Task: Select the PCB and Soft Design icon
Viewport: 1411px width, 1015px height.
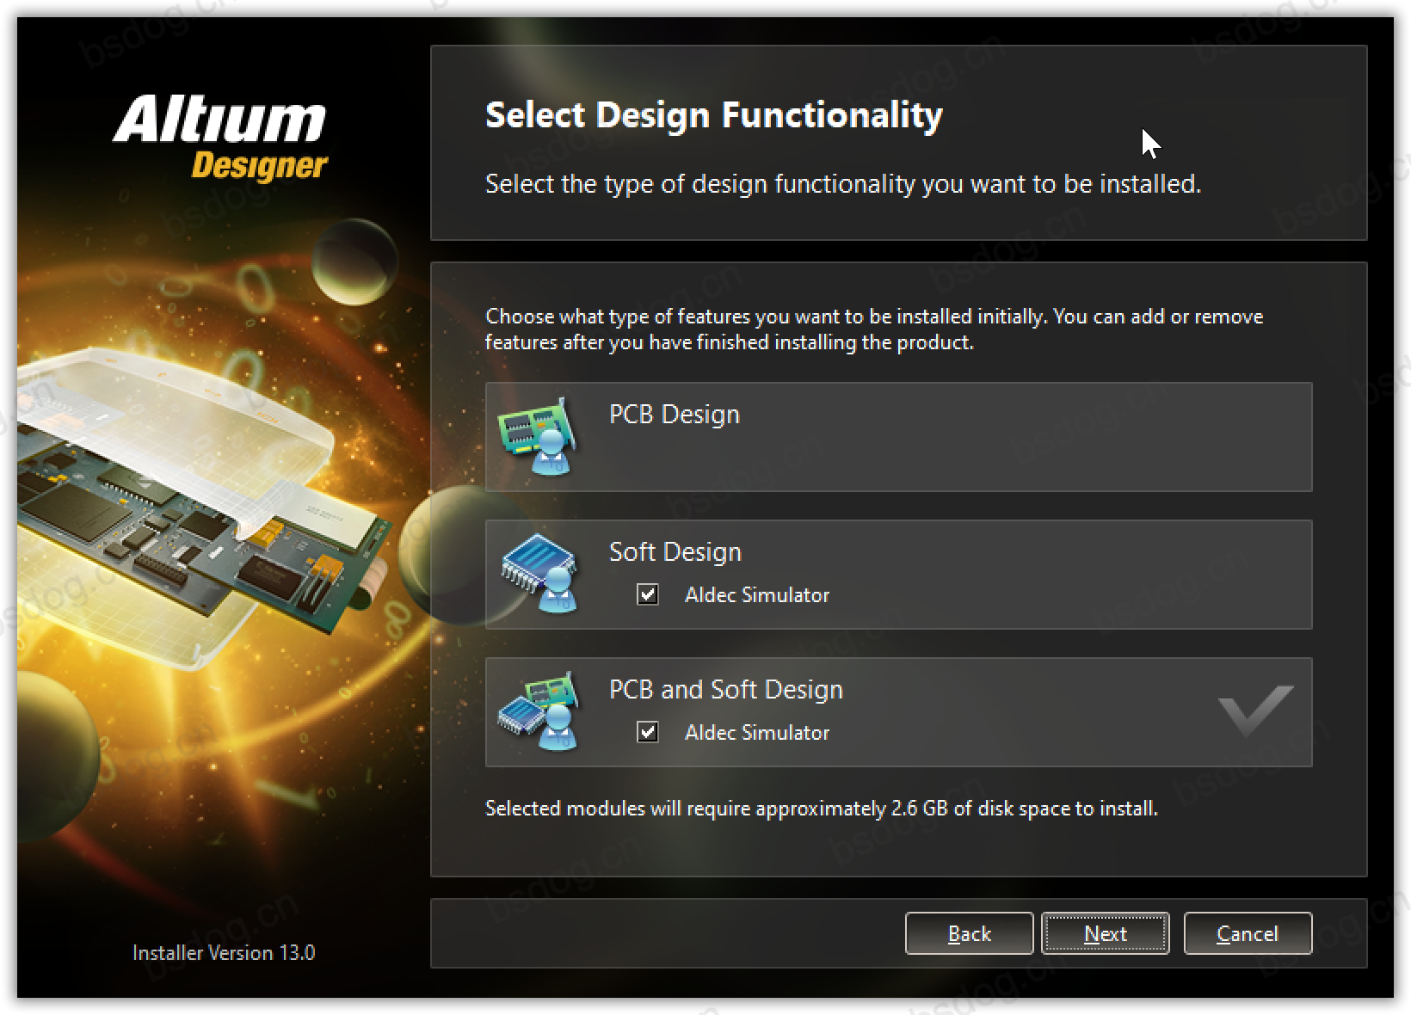Action: pyautogui.click(x=538, y=711)
